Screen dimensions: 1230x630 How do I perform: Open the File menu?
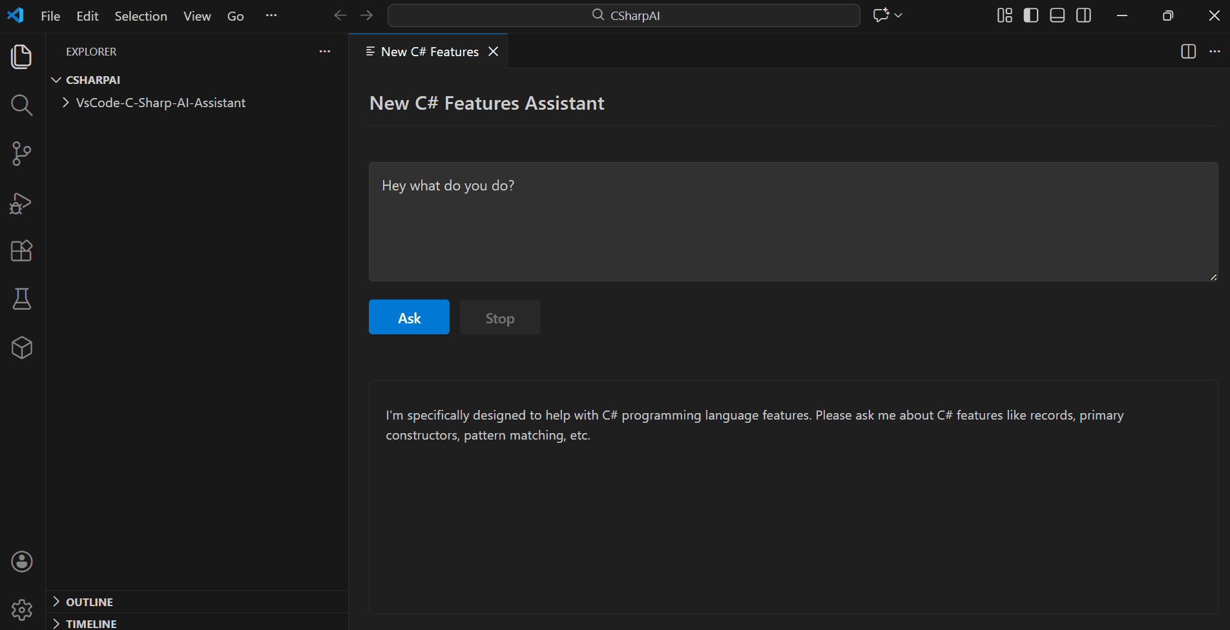[50, 16]
